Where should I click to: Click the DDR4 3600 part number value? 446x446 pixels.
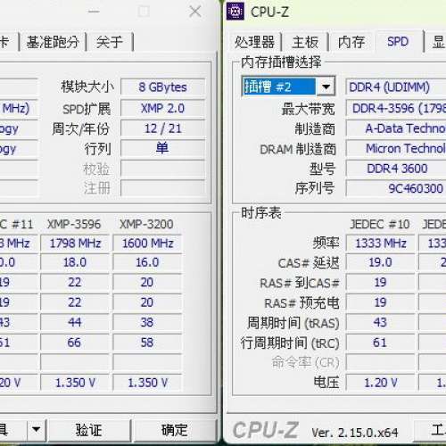coord(395,169)
